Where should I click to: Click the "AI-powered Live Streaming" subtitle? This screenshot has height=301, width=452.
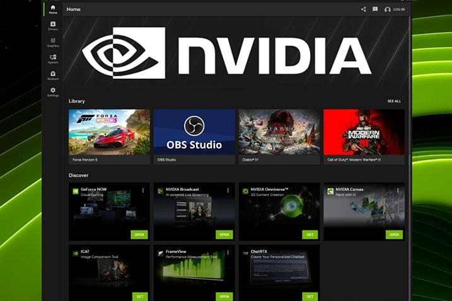187,195
